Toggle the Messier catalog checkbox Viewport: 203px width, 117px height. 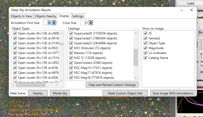click(x=71, y=53)
